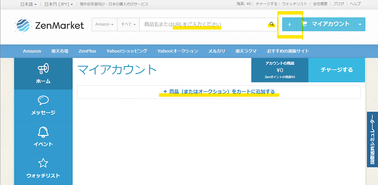Open Yahoo!オークション in the navigation bar
Screen dimensions: 378x185
coord(178,51)
